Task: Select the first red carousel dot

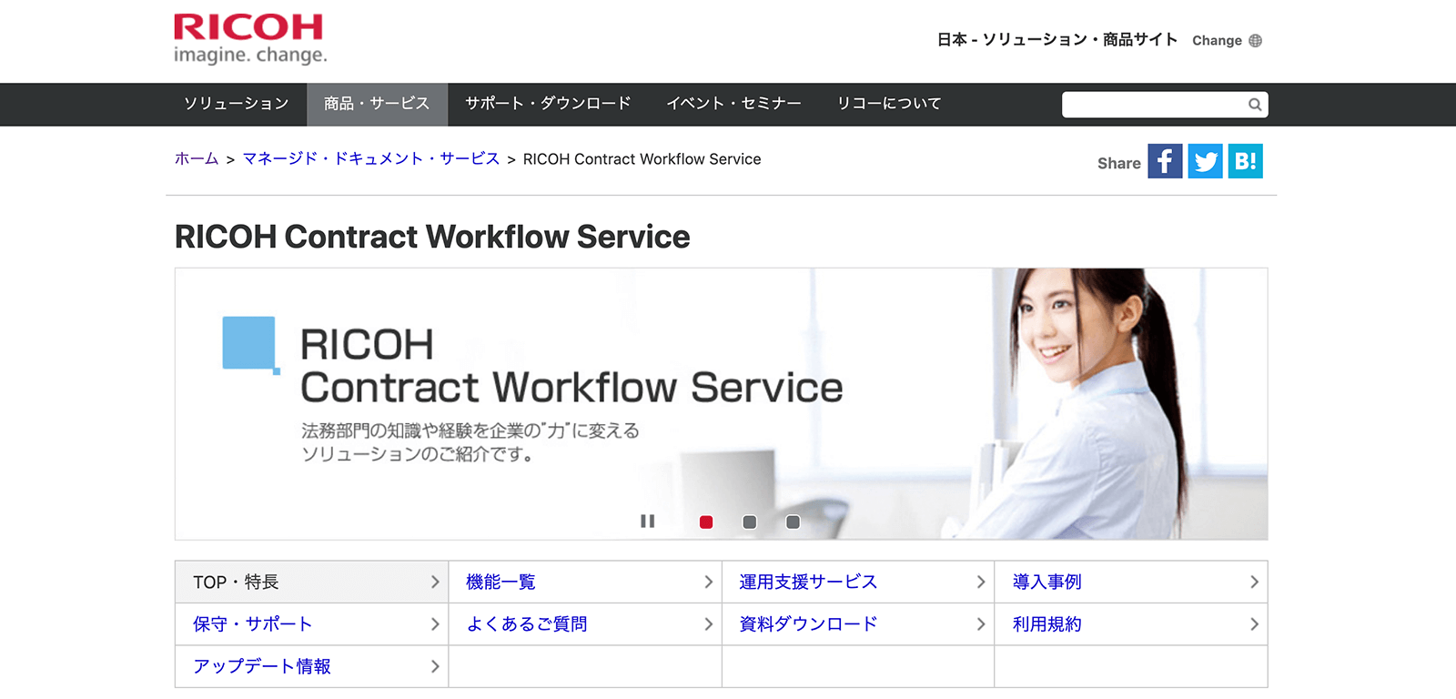Action: pos(706,522)
